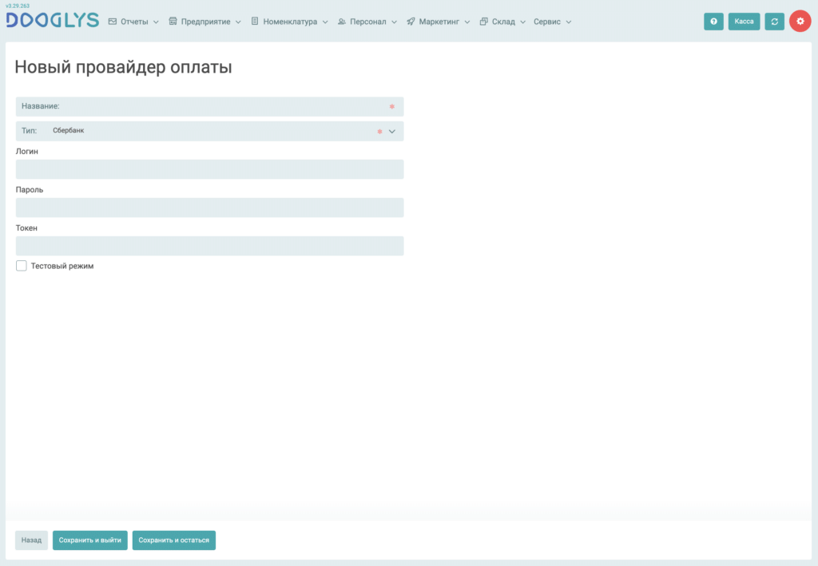Open the Предприятие menu
This screenshot has height=566, width=818.
205,22
